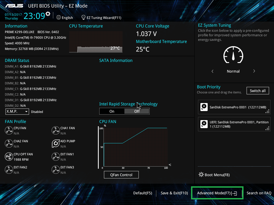Click the EXT FAN1 icon

coord(56,156)
